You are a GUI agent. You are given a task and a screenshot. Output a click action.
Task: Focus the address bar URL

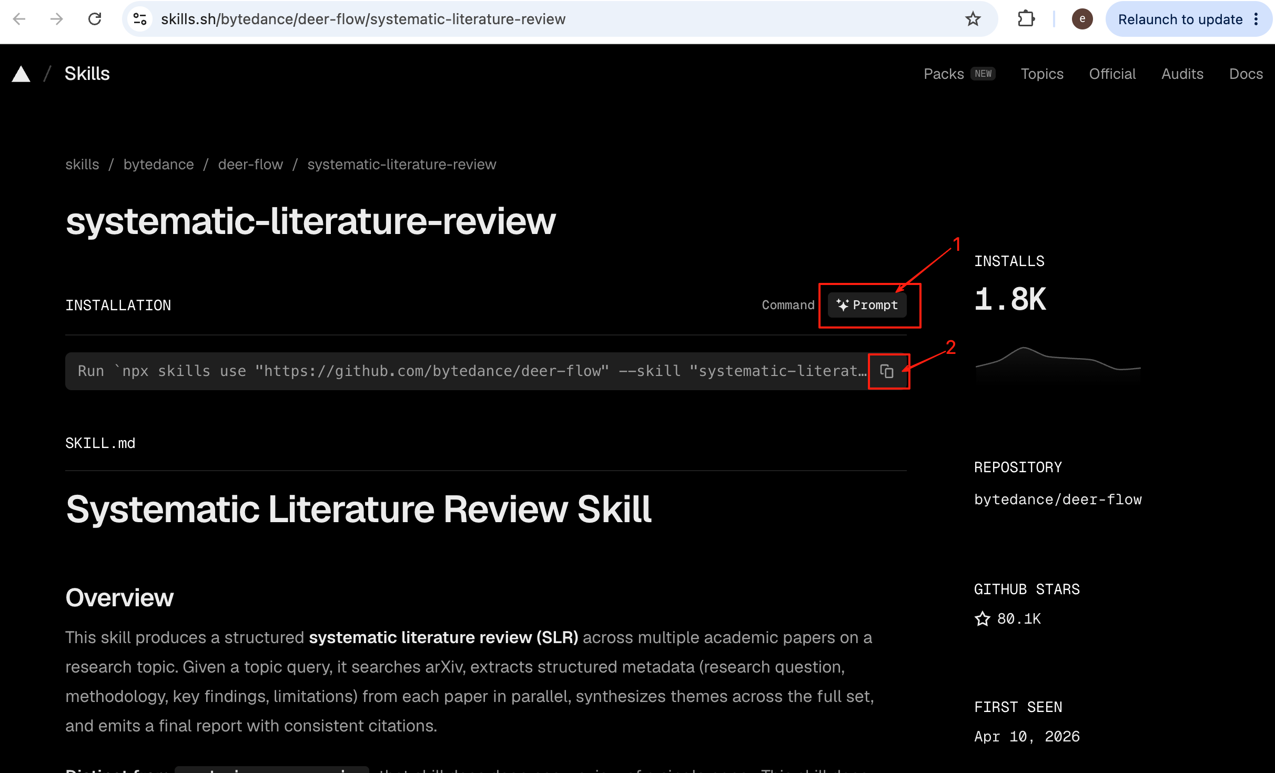pyautogui.click(x=363, y=19)
